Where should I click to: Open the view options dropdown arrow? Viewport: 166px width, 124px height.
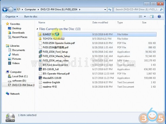tap(145, 17)
